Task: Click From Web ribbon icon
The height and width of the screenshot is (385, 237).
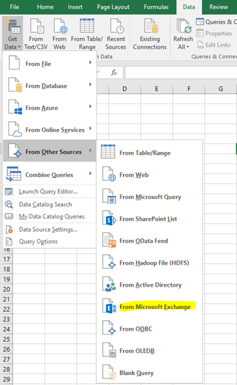Action: point(60,26)
